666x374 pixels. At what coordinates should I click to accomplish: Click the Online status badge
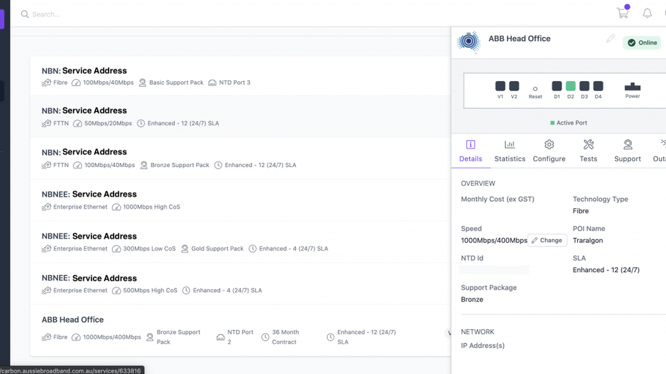pyautogui.click(x=642, y=43)
